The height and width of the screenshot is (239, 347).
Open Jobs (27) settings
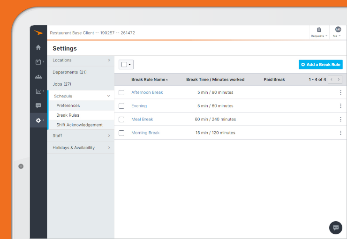pyautogui.click(x=81, y=84)
